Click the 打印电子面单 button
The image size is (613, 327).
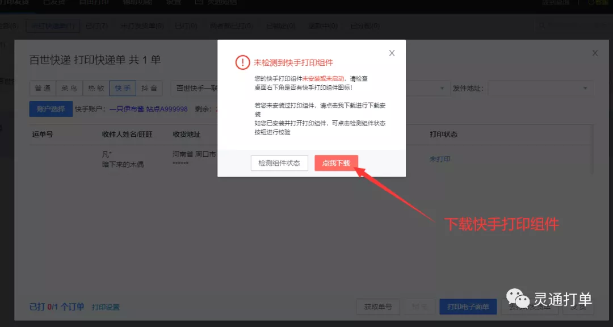point(468,307)
